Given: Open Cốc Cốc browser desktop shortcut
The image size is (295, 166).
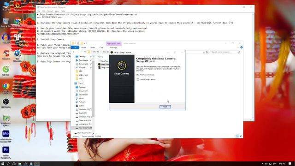Looking at the screenshot, I should click(x=6, y=71).
